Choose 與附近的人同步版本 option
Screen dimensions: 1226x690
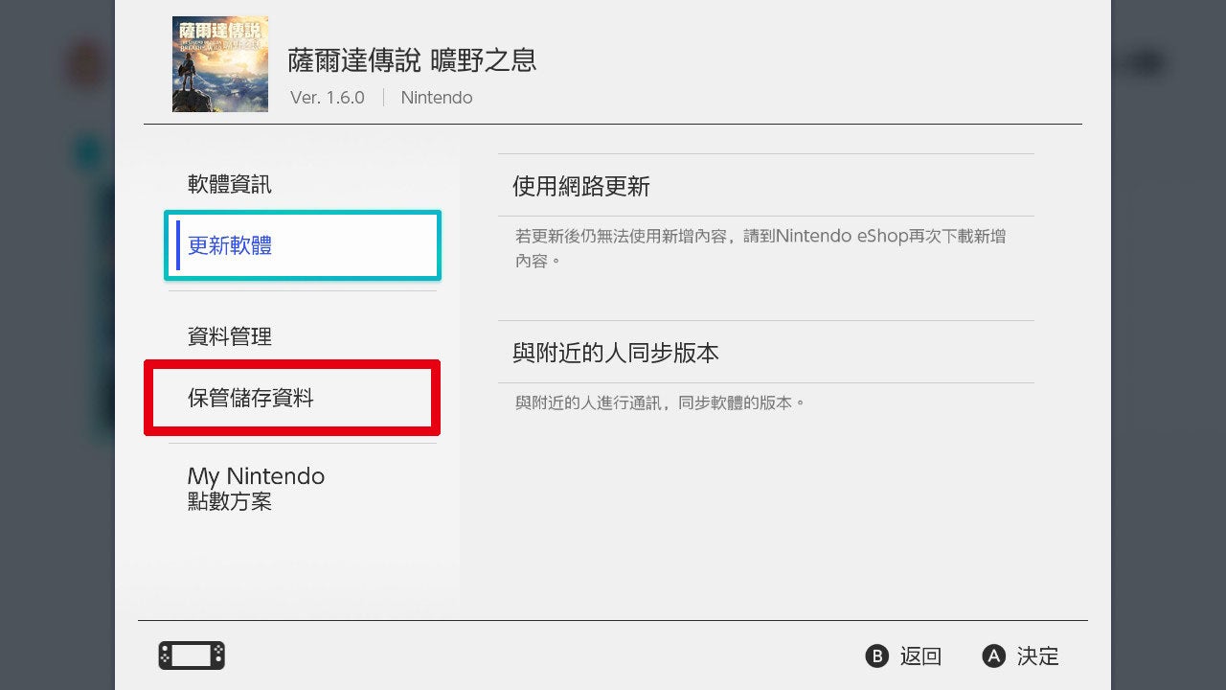point(766,353)
